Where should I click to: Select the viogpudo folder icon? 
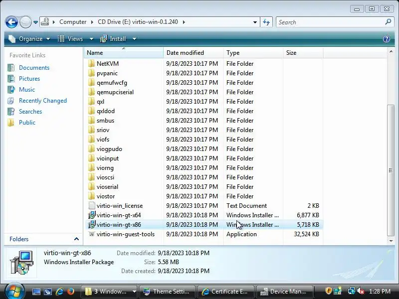91,149
